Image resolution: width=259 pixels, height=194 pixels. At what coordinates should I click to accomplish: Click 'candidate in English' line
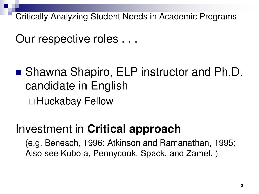(x=77, y=86)
